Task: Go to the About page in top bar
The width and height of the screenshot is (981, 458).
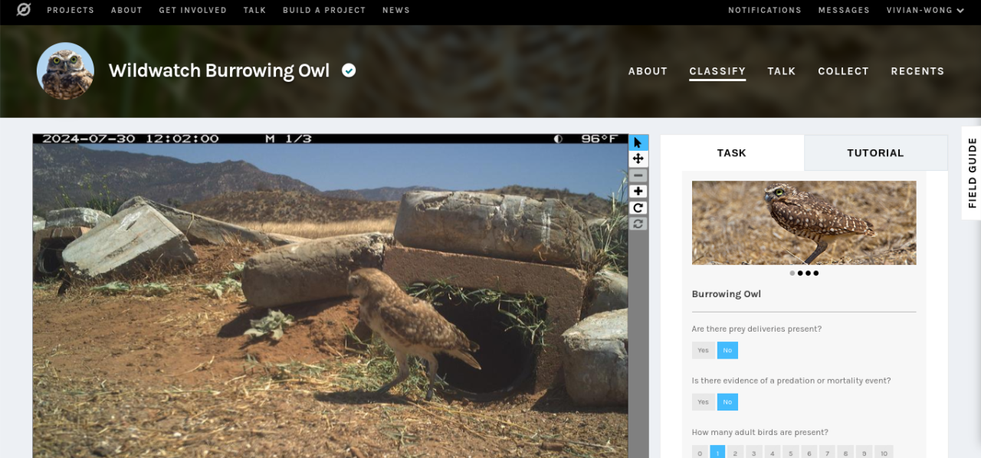Action: (126, 10)
